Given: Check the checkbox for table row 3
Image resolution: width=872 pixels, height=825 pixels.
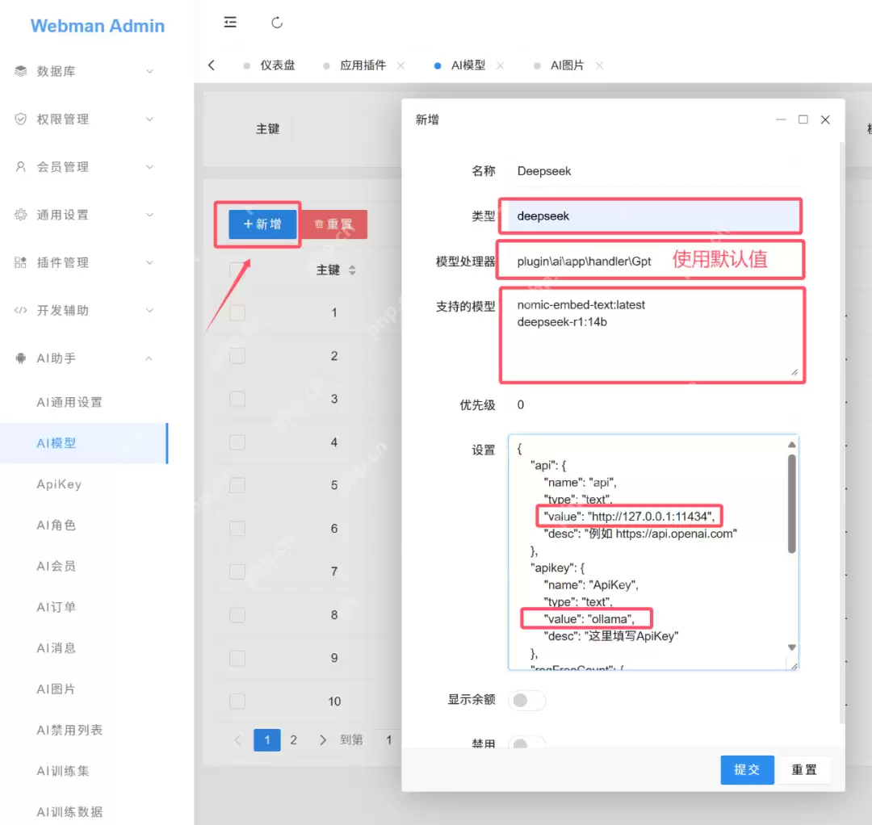Looking at the screenshot, I should [x=237, y=399].
